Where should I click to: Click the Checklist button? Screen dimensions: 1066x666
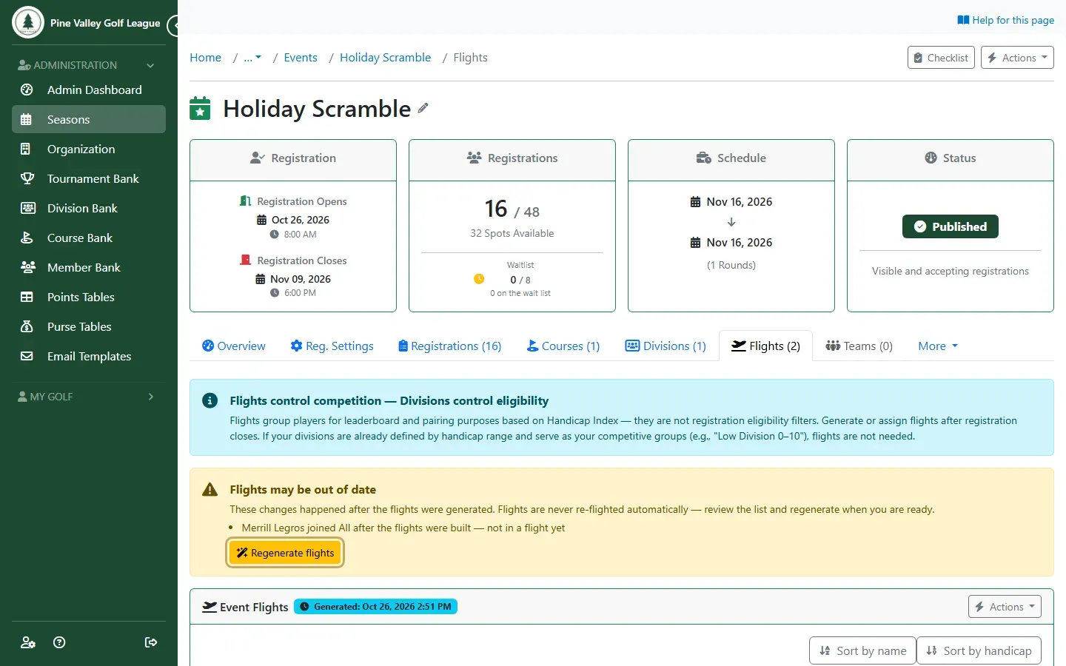941,58
